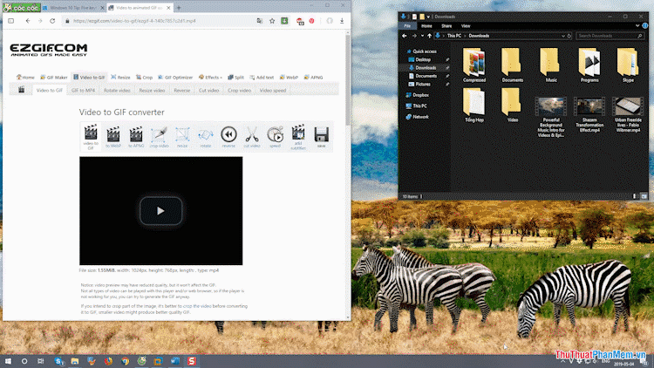Open the Windows Start menu

(8, 361)
